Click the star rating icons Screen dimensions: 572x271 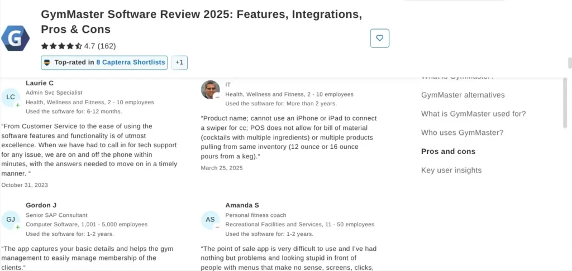point(61,46)
